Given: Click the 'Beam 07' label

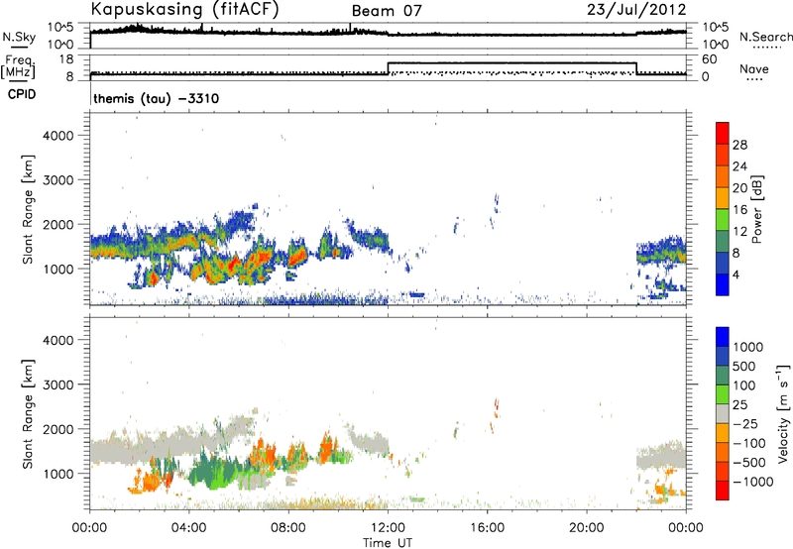Looking at the screenshot, I should pos(387,11).
